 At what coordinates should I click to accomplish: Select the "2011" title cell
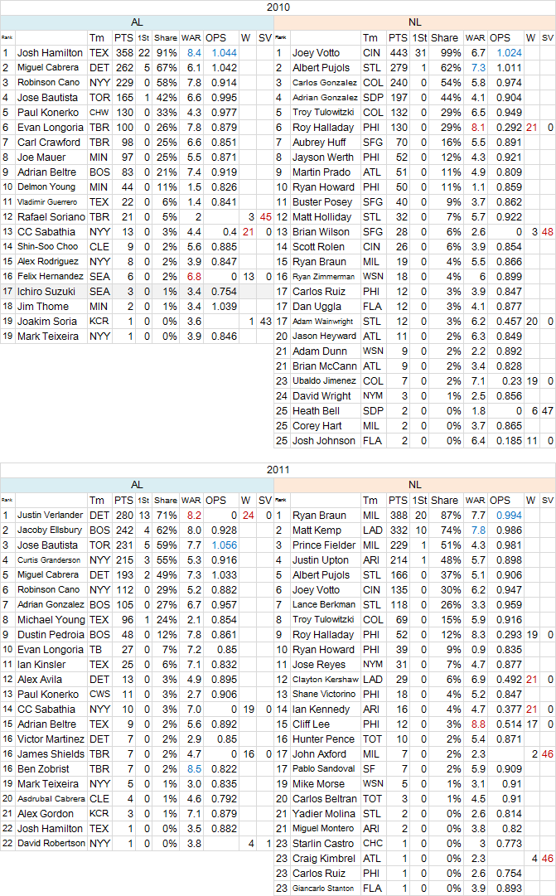click(278, 470)
